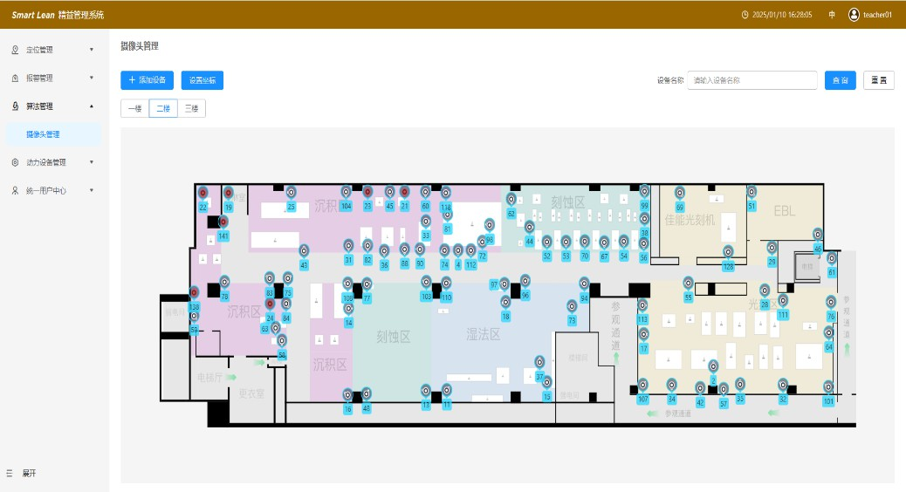Click the 设置坐标 button

click(202, 80)
